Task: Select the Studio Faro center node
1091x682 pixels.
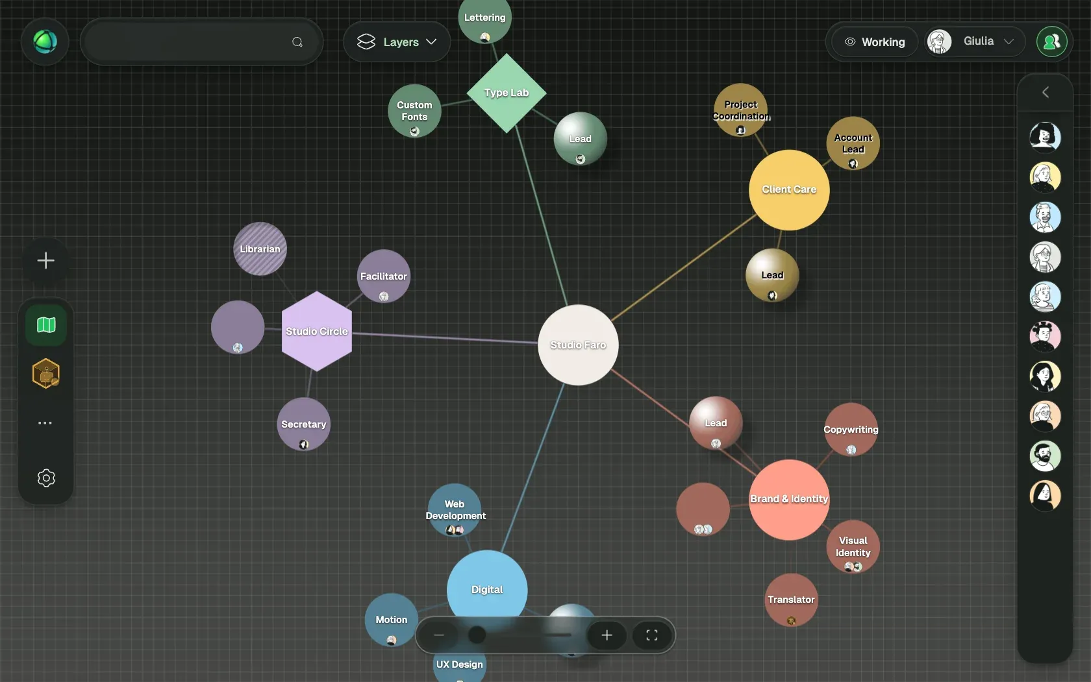Action: point(578,345)
